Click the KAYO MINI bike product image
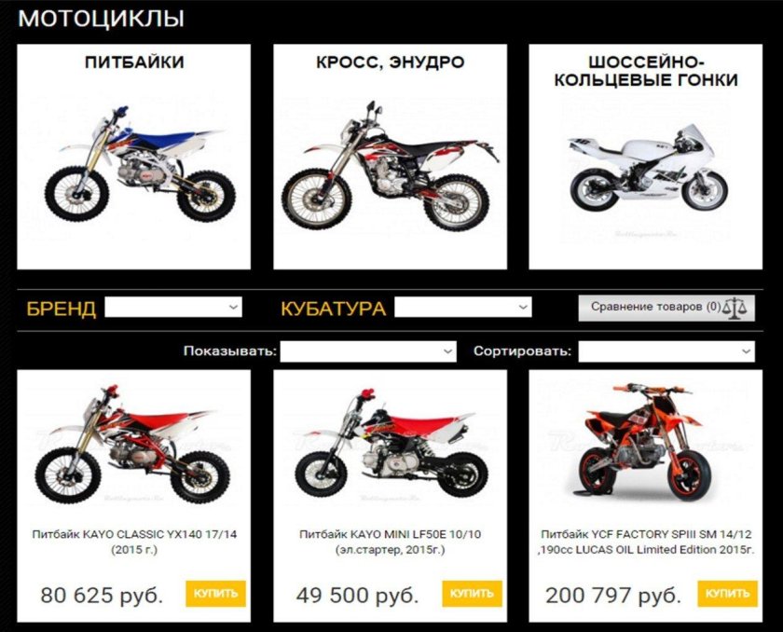The height and width of the screenshot is (632, 783). pos(391,442)
